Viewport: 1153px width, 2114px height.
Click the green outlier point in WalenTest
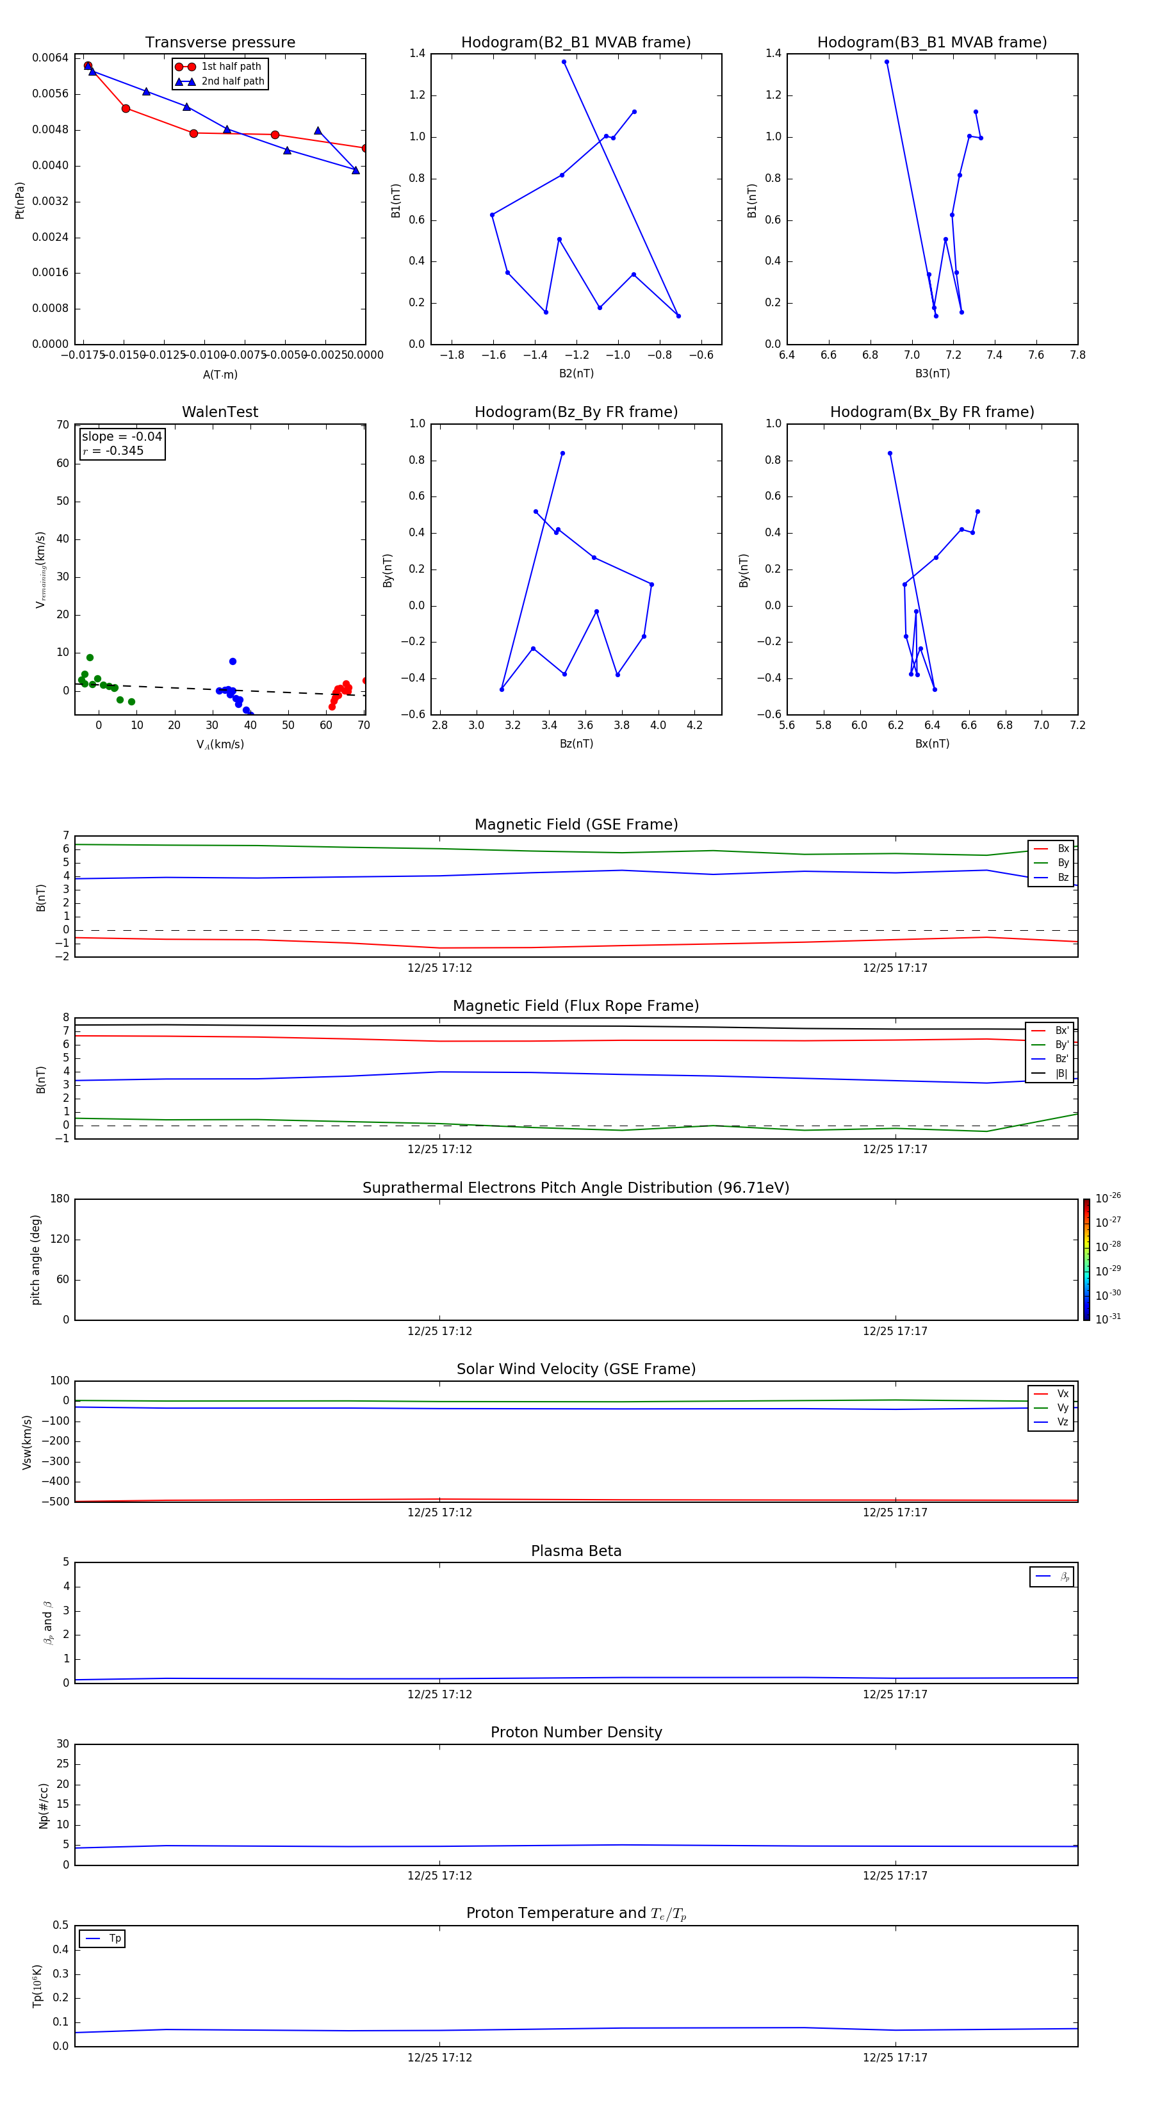click(x=90, y=657)
